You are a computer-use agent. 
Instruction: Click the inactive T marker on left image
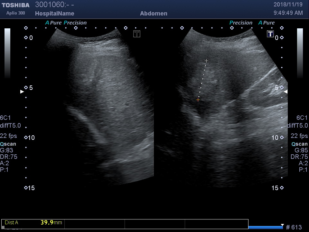point(137,34)
